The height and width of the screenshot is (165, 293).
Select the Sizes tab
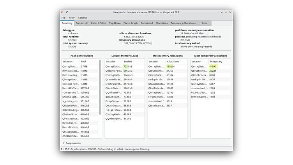204,23
